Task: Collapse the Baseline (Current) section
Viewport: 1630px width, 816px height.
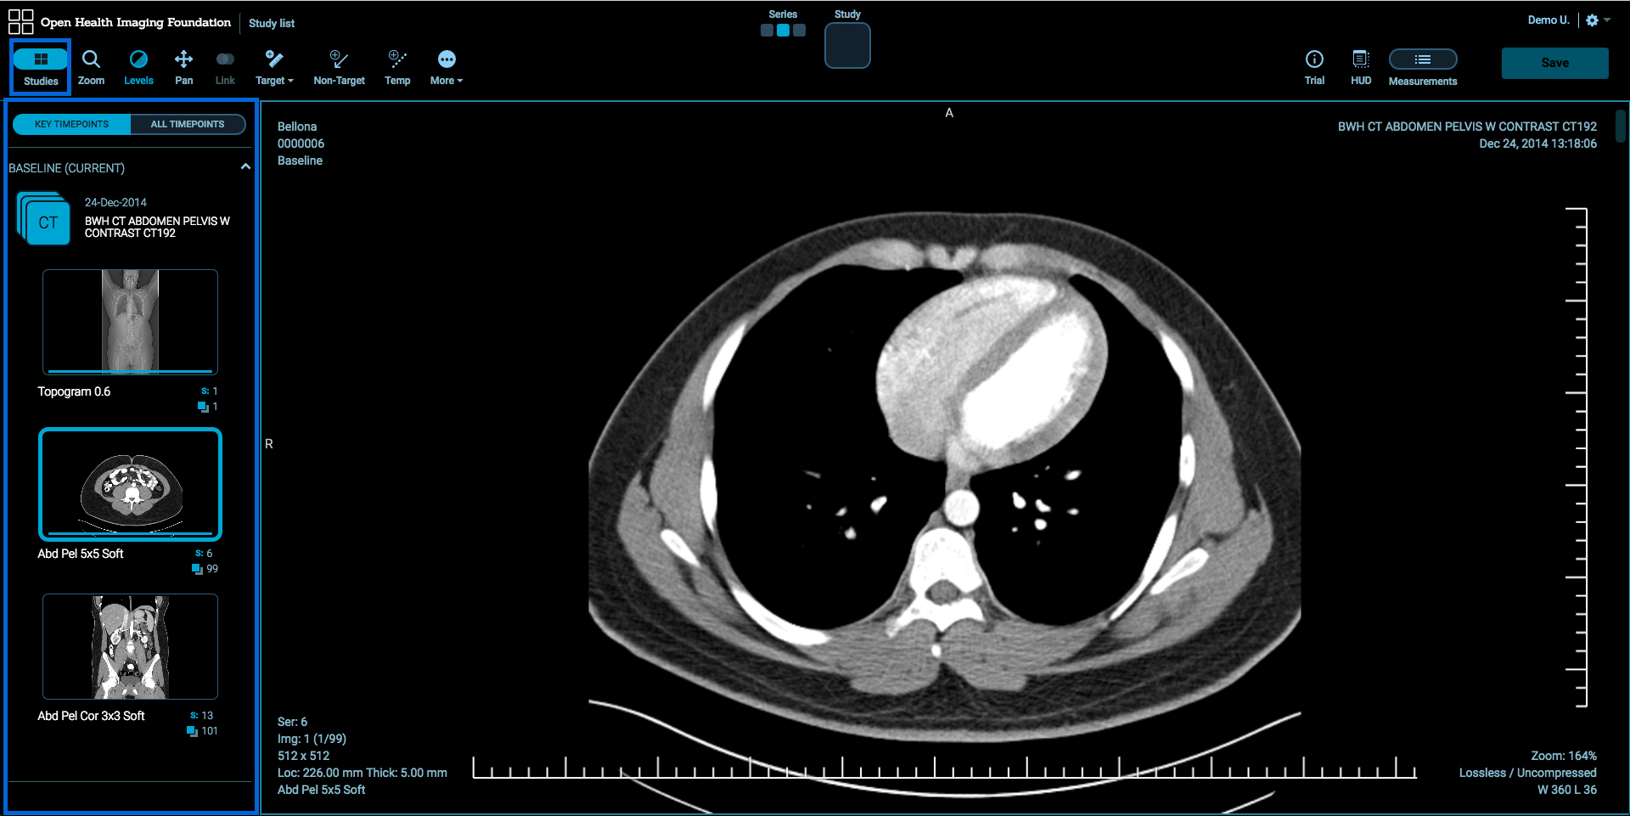Action: (x=245, y=167)
